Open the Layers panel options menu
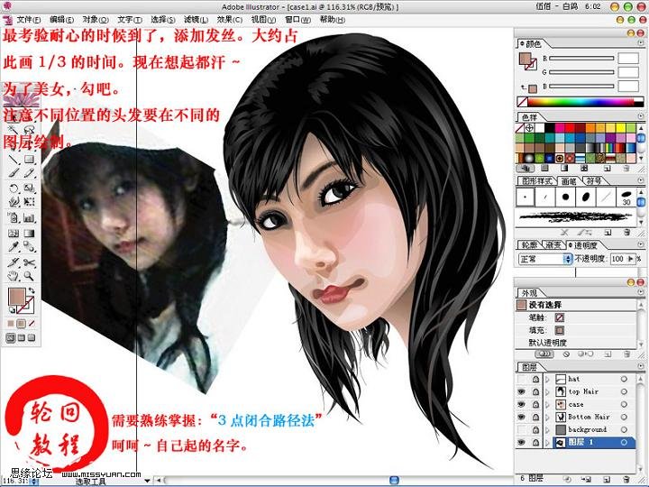649x487 pixels. (x=640, y=366)
